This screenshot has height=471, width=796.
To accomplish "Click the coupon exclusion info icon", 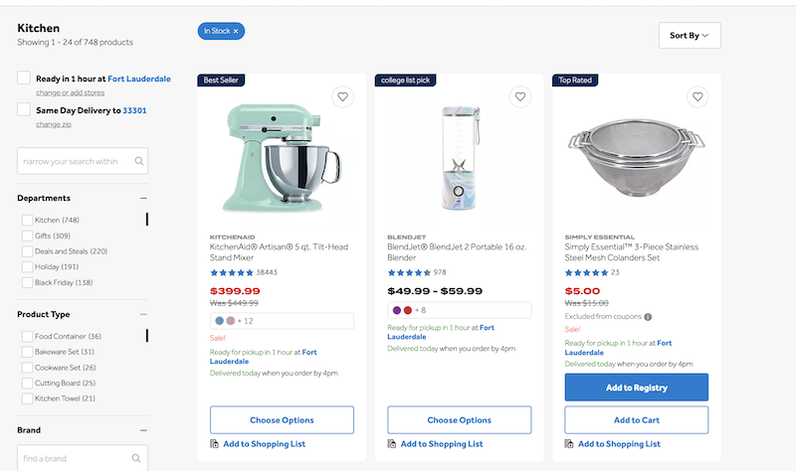I will (x=648, y=317).
